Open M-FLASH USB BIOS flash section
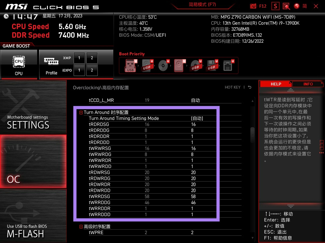Image resolution: width=325 pixels, height=243 pixels. tap(33, 215)
